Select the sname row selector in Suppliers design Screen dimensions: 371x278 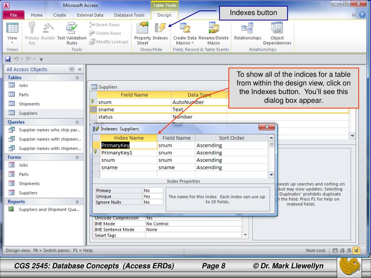click(x=94, y=109)
